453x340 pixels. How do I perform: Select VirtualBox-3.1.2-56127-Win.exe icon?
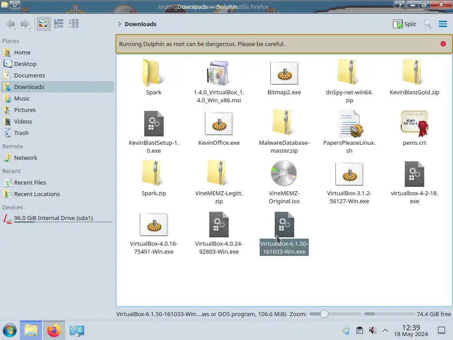point(349,174)
